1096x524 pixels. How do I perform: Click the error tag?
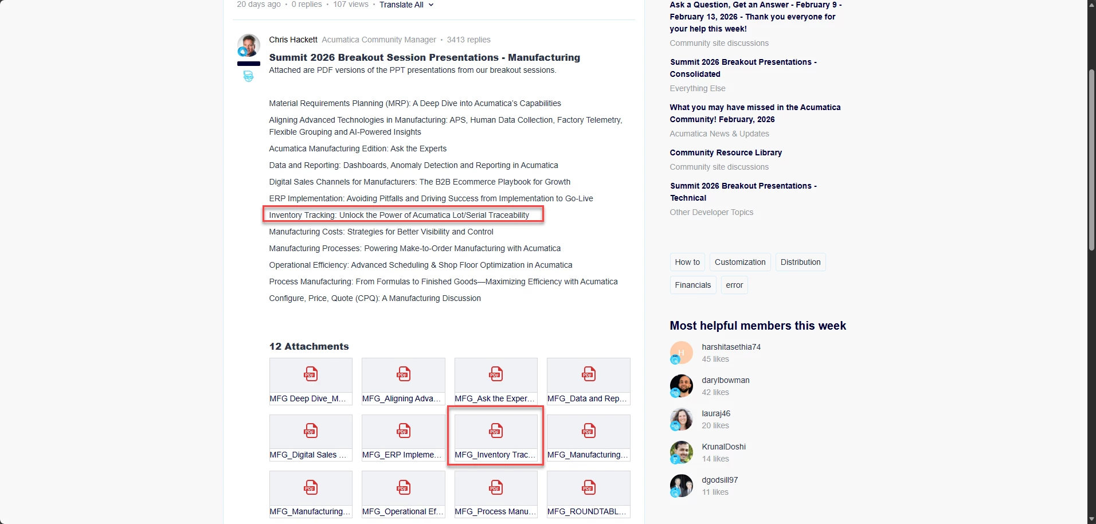pyautogui.click(x=734, y=285)
